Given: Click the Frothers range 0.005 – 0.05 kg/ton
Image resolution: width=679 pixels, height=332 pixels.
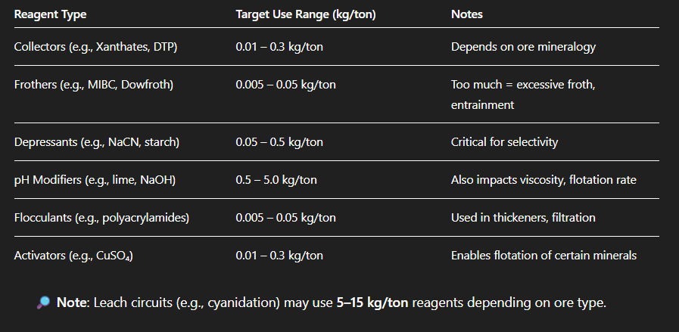Looking at the screenshot, I should (x=285, y=85).
